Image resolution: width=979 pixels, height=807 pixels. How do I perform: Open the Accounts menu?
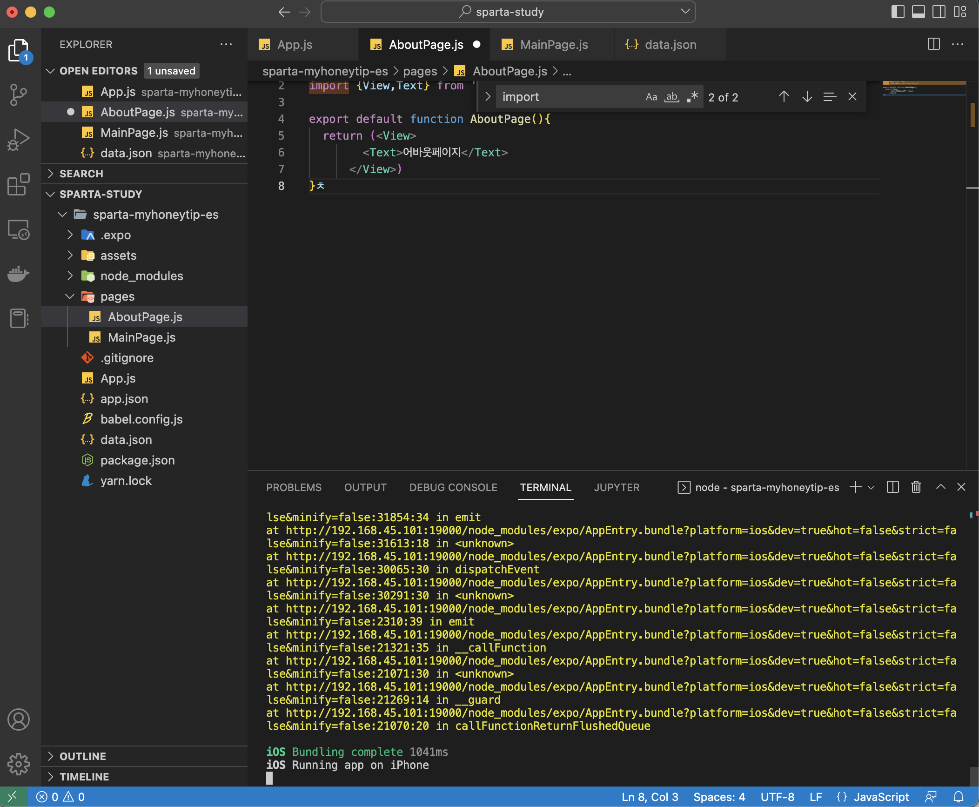click(19, 720)
